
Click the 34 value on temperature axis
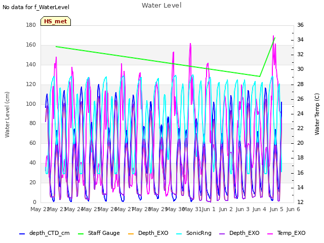[x=300, y=39]
